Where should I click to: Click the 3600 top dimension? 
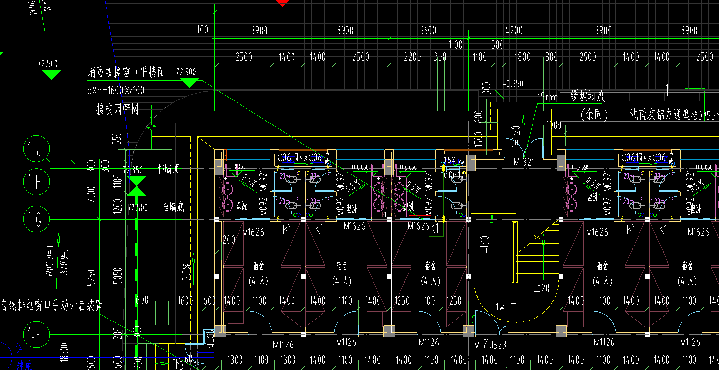pos(428,31)
